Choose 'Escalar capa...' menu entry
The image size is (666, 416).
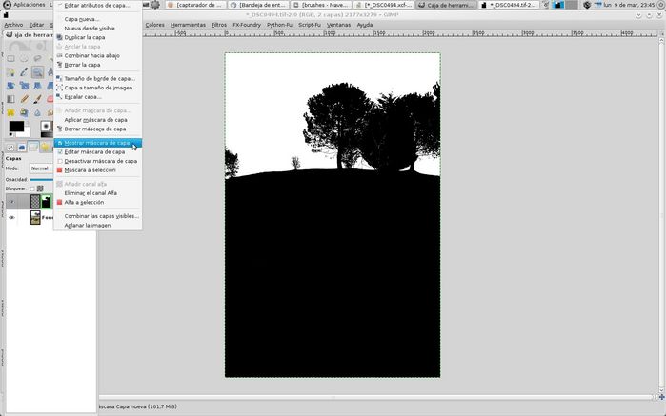(98, 97)
